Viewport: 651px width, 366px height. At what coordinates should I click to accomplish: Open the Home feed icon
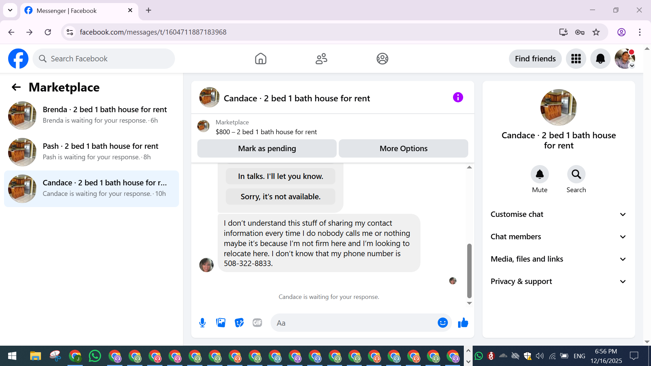click(260, 59)
